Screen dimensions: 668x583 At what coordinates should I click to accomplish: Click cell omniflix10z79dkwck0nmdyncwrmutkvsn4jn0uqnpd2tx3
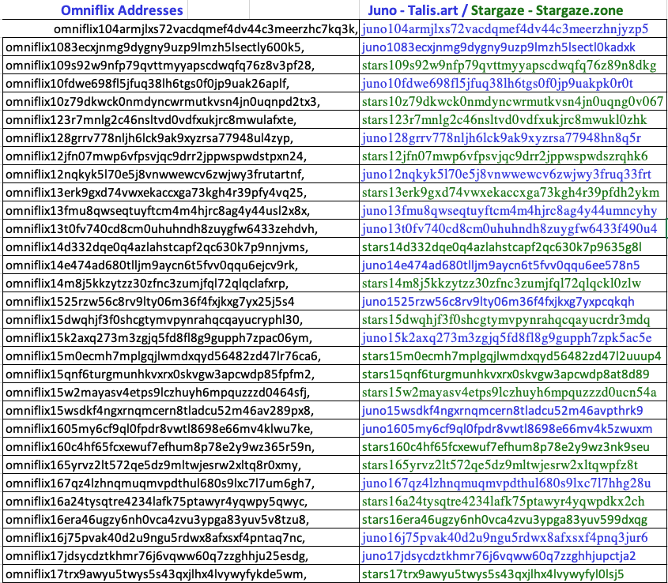181,101
